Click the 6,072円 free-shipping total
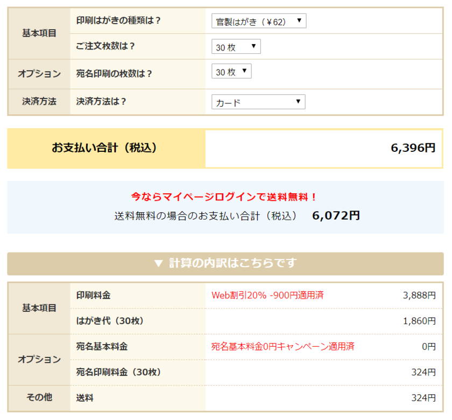452x420 pixels. tap(336, 215)
